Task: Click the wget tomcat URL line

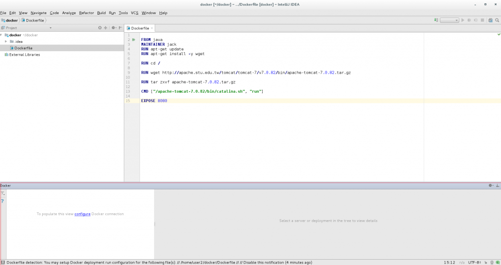Action: coord(246,72)
